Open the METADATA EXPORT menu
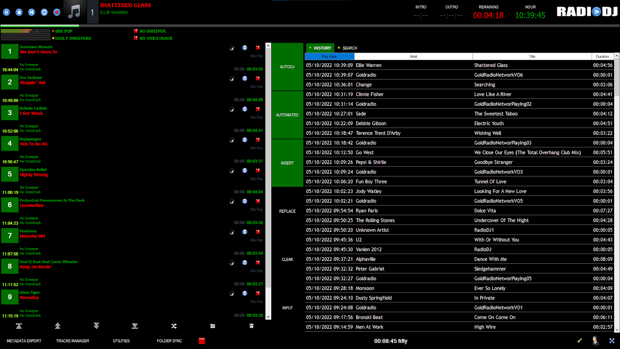The image size is (620, 349). [24, 341]
